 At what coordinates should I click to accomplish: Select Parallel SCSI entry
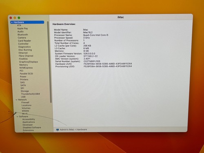[x=27, y=73]
